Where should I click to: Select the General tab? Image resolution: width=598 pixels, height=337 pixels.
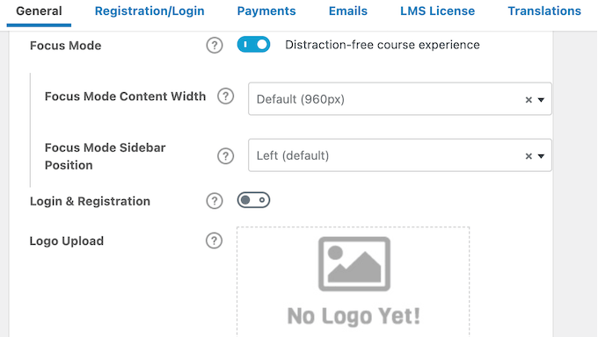coord(39,11)
